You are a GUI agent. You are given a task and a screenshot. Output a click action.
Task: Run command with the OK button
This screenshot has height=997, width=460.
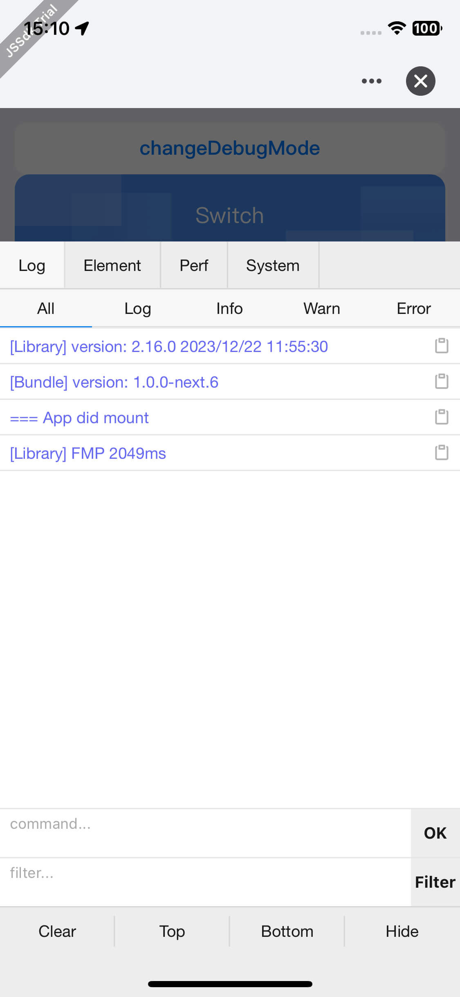(435, 833)
